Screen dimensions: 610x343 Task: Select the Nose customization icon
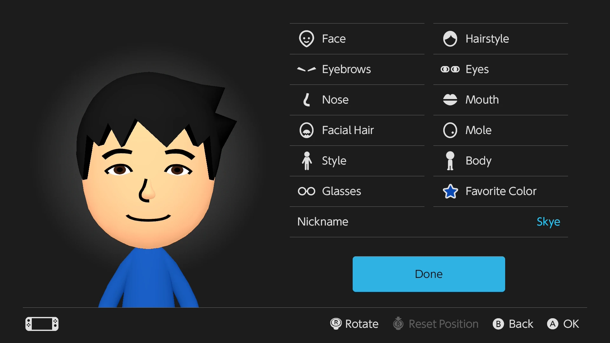[306, 99]
